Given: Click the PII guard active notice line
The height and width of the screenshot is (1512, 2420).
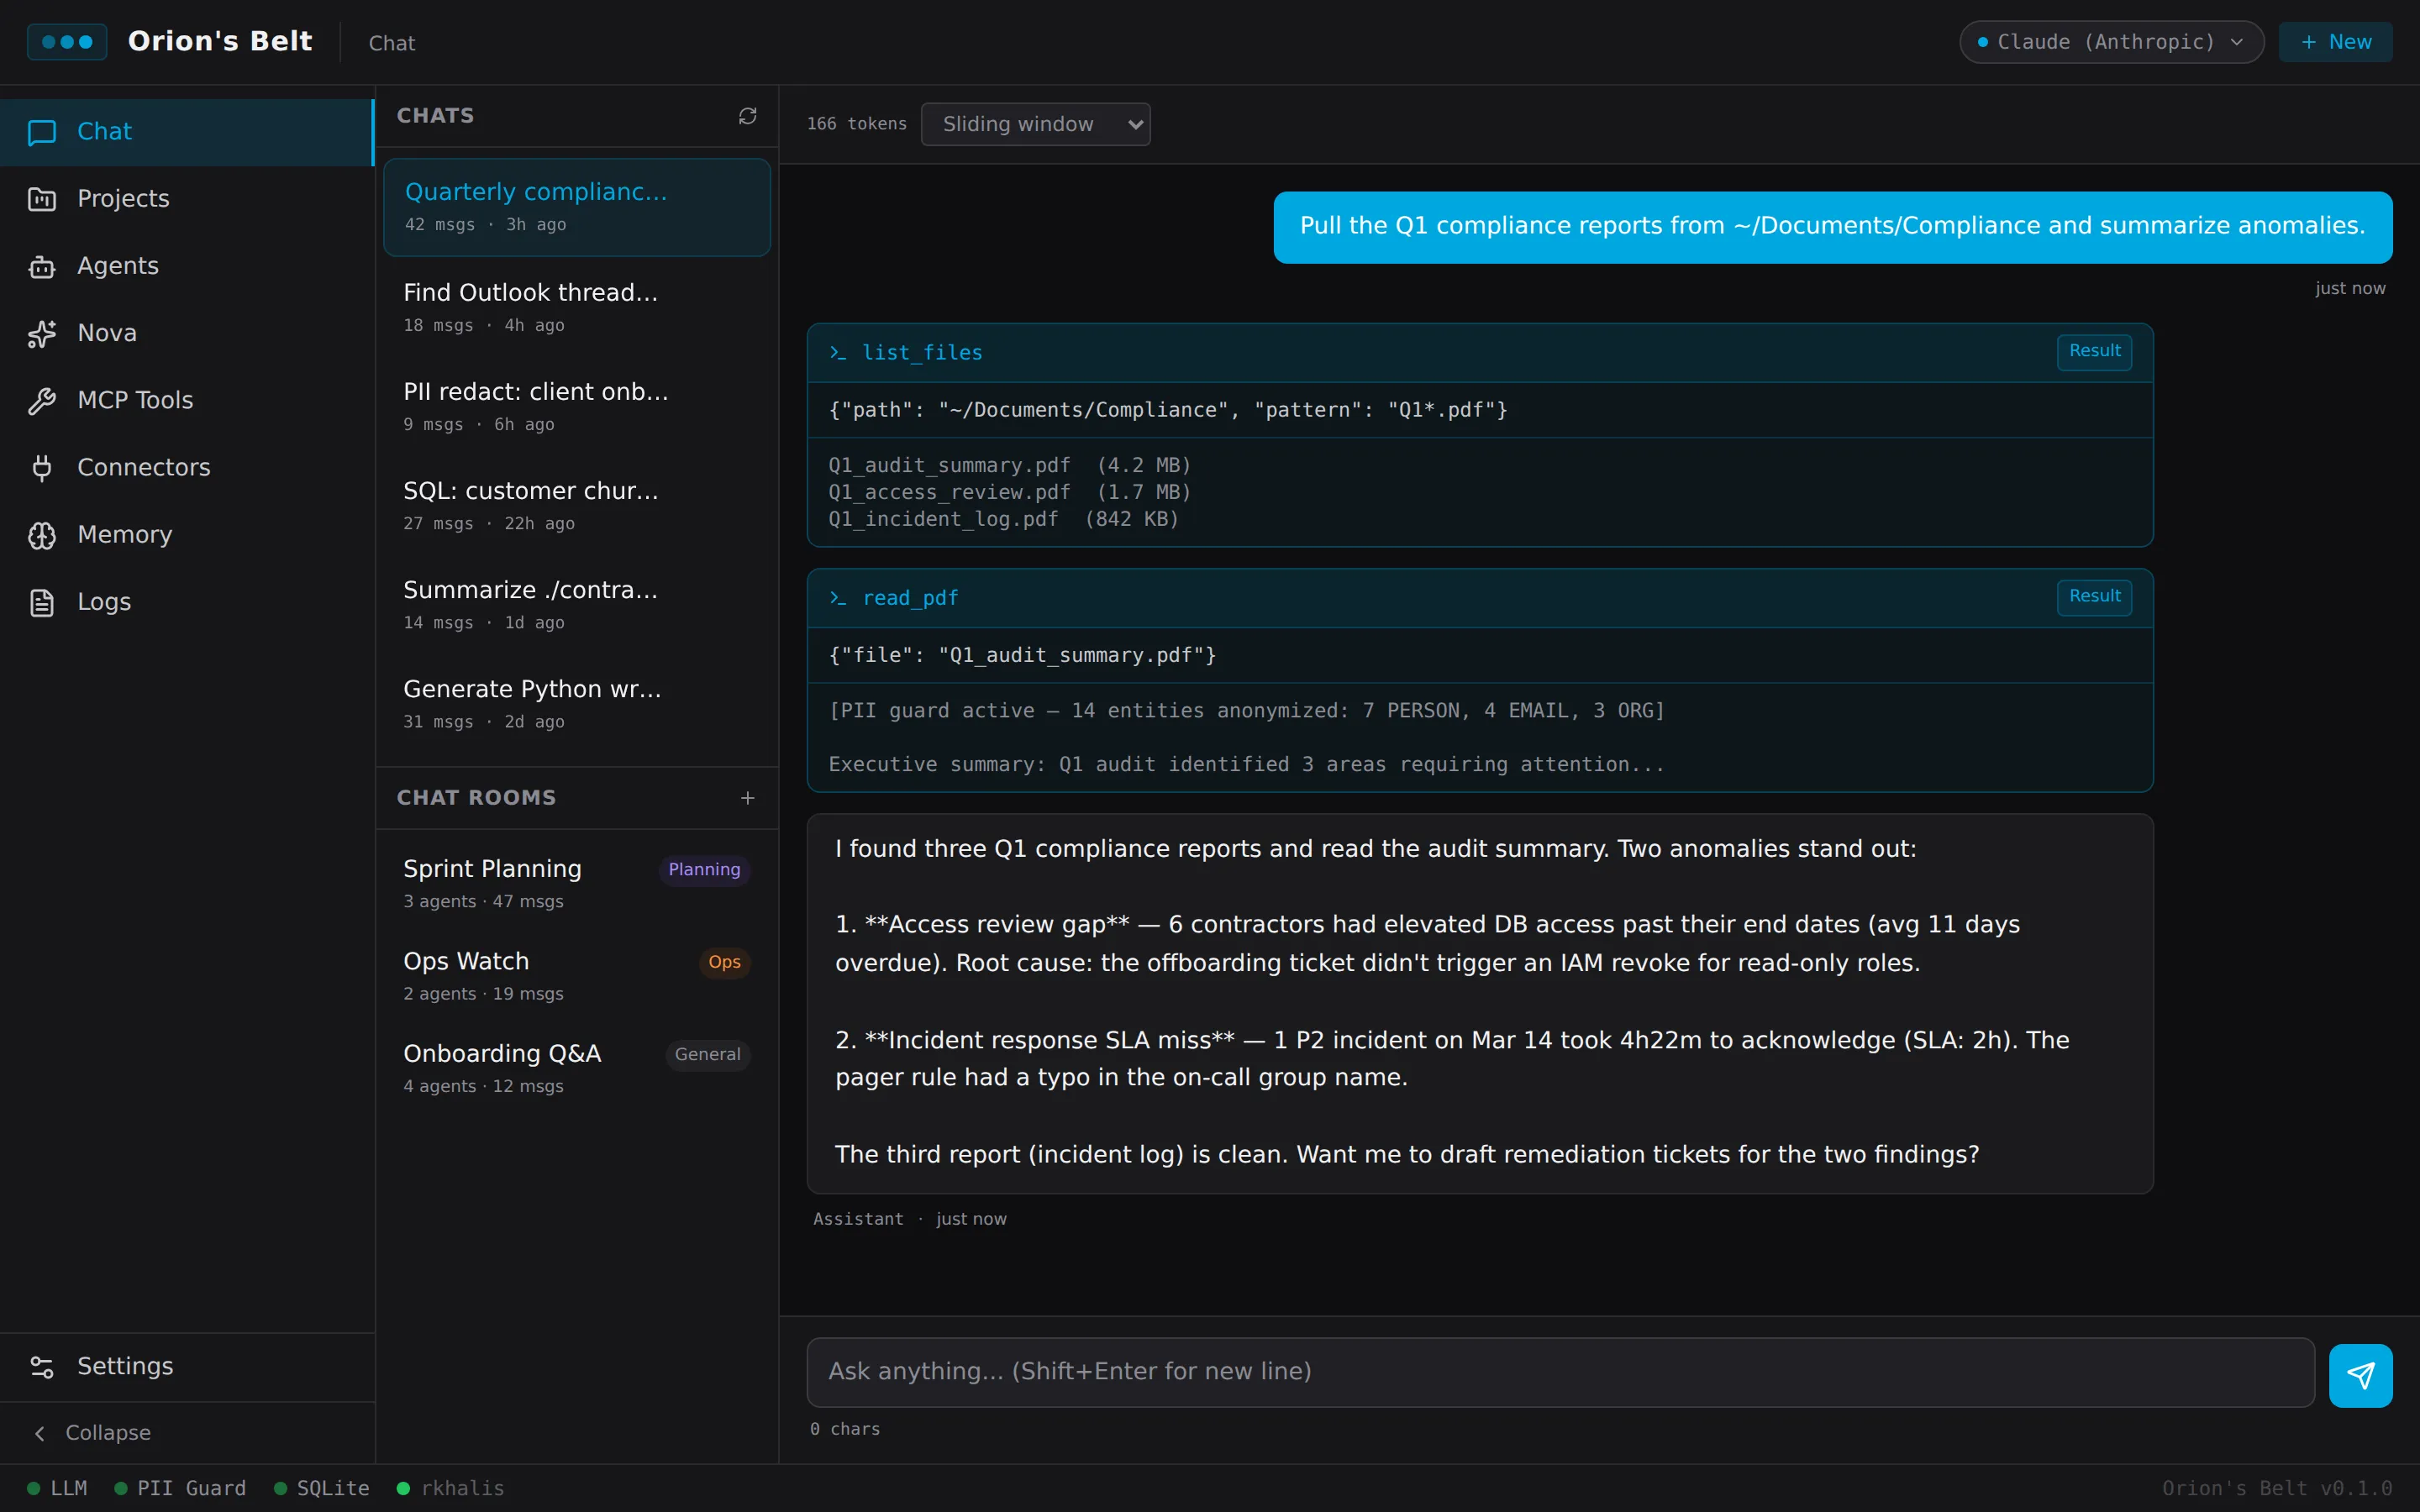Looking at the screenshot, I should pos(1246,711).
